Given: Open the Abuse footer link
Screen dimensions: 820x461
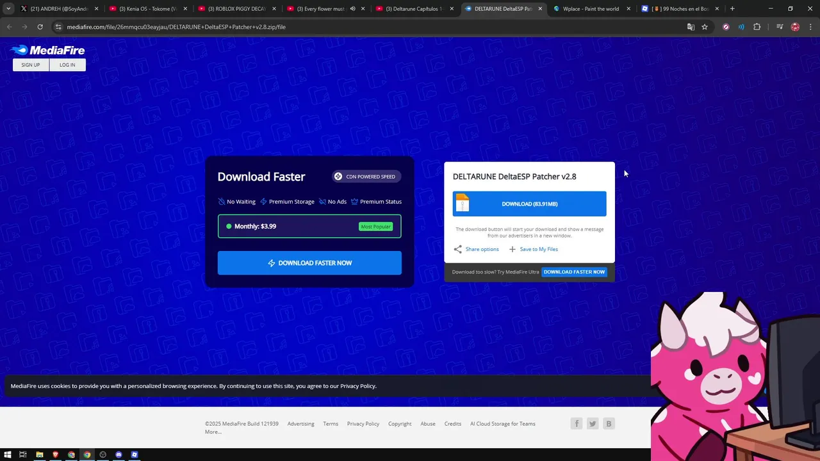Looking at the screenshot, I should pos(428,424).
